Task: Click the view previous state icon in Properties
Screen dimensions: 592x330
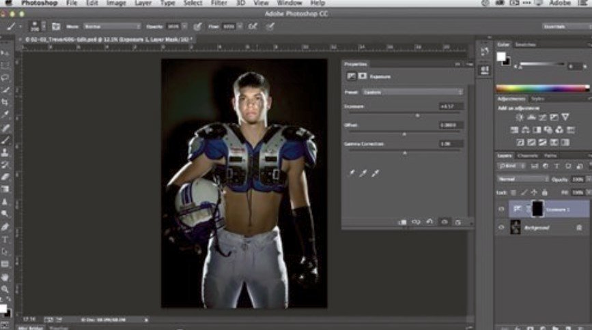Action: click(x=416, y=222)
